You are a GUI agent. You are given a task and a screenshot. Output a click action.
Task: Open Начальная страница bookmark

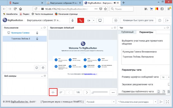pos(66,14)
